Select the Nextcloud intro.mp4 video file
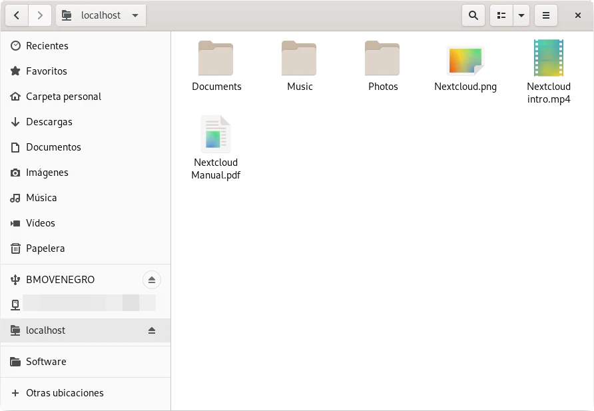This screenshot has width=594, height=411. click(549, 59)
